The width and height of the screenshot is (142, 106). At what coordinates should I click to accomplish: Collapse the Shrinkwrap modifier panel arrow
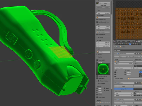pos(115,54)
